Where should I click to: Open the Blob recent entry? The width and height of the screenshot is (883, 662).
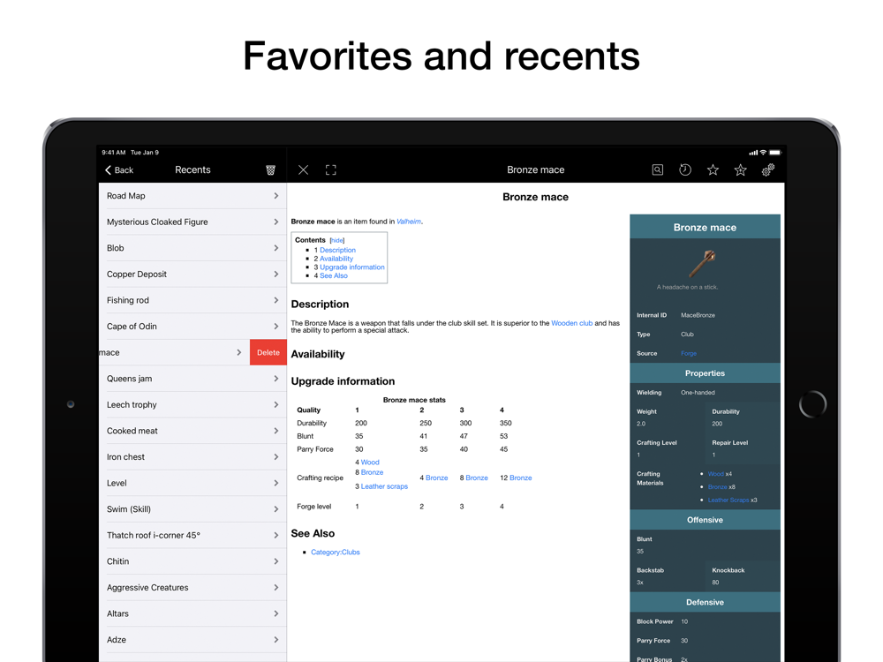192,248
